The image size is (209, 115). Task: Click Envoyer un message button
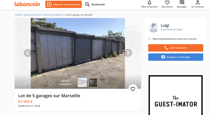(176, 57)
